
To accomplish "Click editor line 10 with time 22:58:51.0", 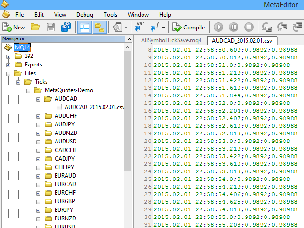I will pyautogui.click(x=222, y=65).
